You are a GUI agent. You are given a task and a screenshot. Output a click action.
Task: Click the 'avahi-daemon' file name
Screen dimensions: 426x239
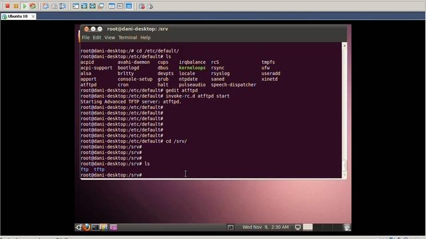click(x=134, y=62)
